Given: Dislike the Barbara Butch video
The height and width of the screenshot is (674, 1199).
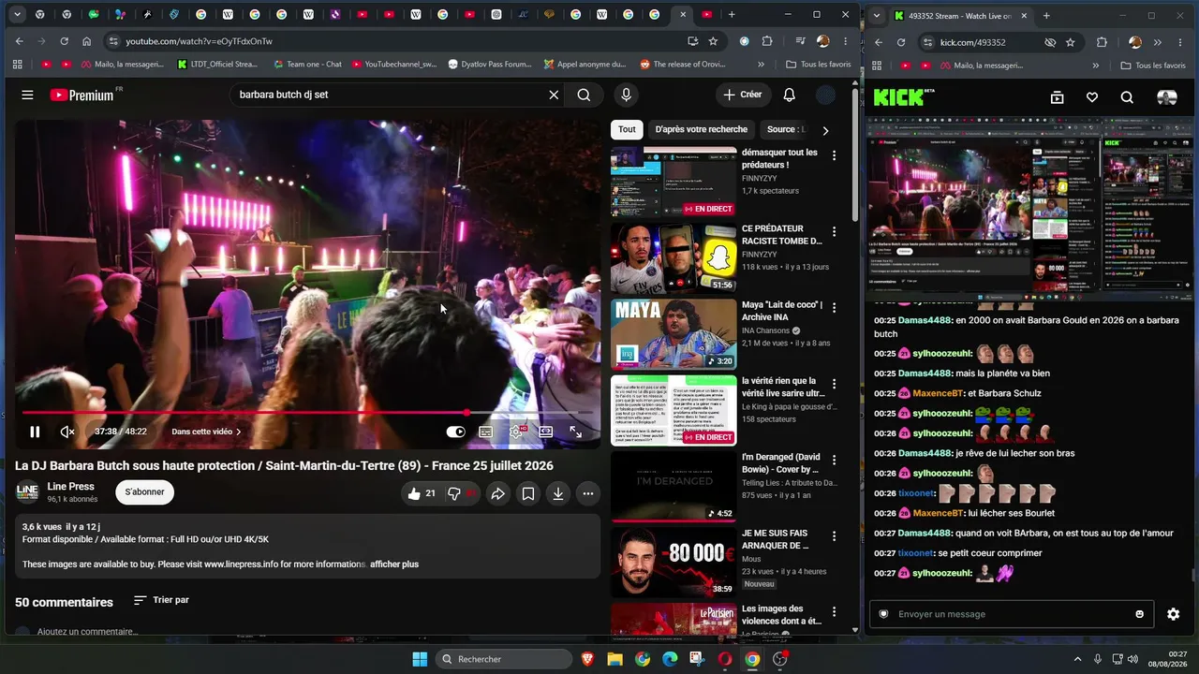Looking at the screenshot, I should click(x=460, y=493).
